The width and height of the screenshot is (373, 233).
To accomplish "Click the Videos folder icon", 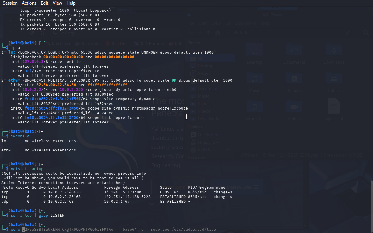I will coord(294,107).
